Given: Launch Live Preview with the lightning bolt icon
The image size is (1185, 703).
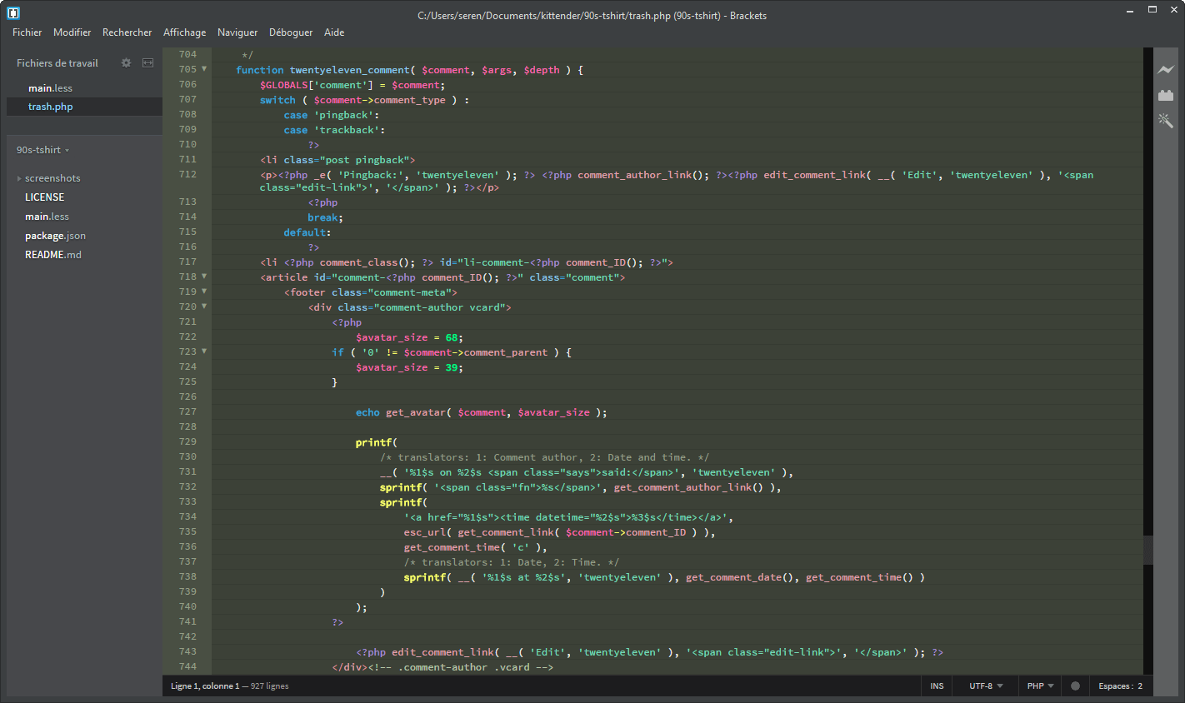Looking at the screenshot, I should point(1166,70).
